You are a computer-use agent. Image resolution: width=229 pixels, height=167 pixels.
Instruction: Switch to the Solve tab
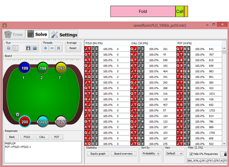(37, 34)
